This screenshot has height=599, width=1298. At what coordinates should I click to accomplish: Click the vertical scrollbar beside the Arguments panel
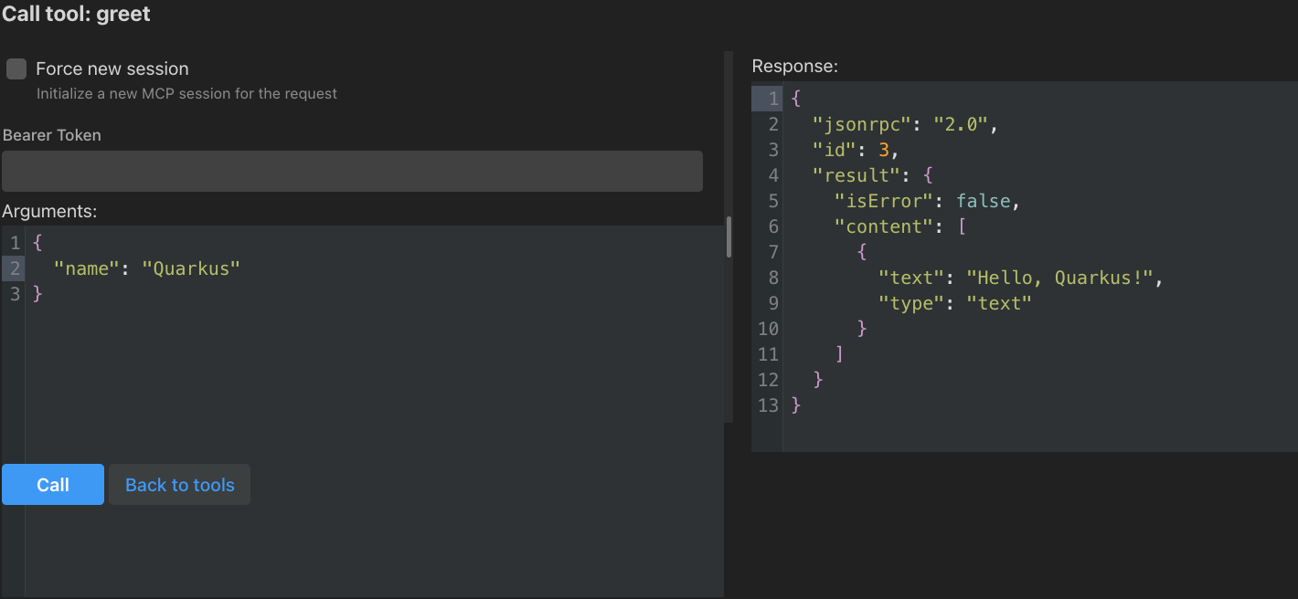coord(728,237)
